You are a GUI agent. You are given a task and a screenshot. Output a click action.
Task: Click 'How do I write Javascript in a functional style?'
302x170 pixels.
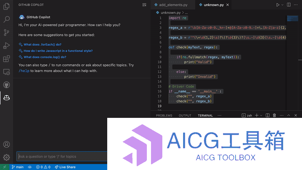[58, 51]
